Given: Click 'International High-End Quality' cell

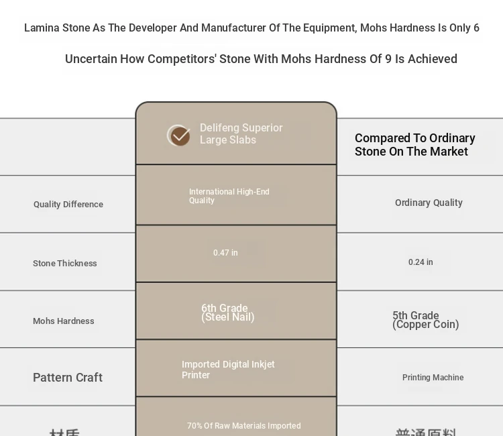Looking at the screenshot, I should tap(229, 196).
